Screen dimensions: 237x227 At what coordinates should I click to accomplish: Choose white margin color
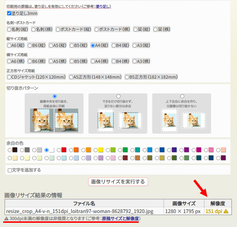47,150
